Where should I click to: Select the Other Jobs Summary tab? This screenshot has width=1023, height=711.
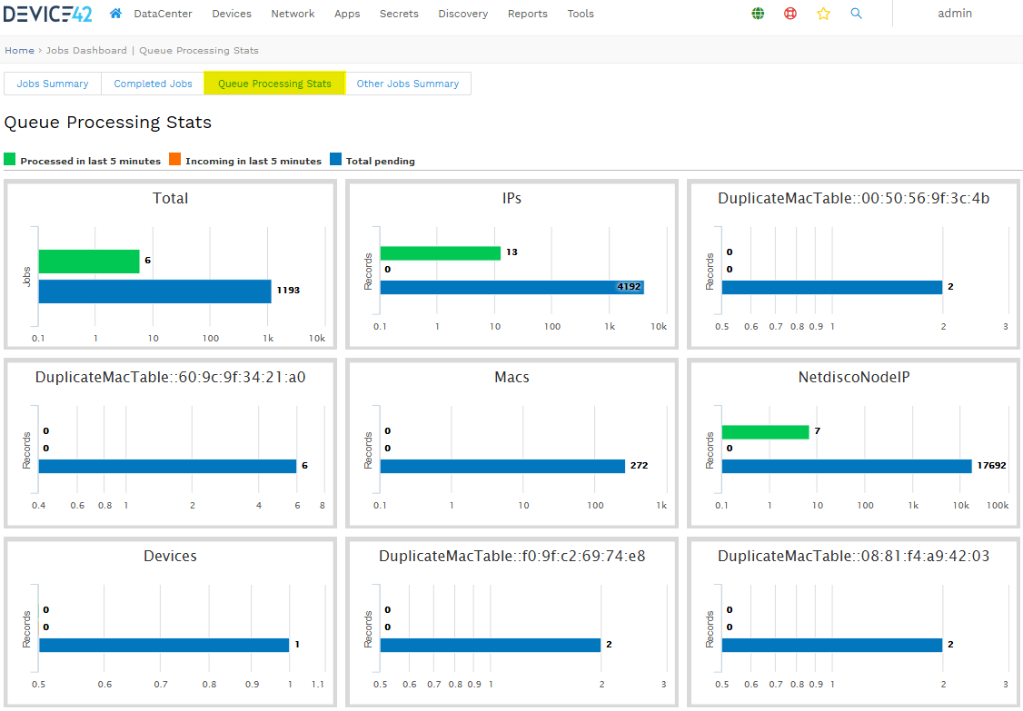407,84
